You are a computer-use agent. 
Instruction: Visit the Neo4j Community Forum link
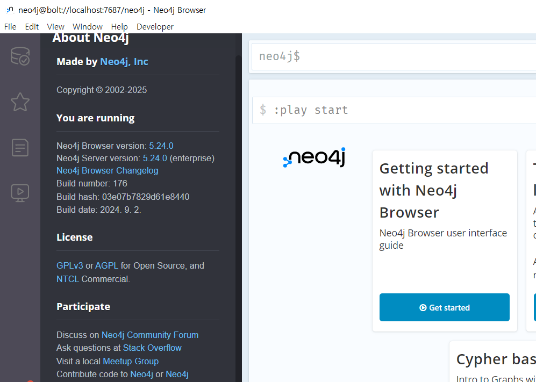pos(150,335)
